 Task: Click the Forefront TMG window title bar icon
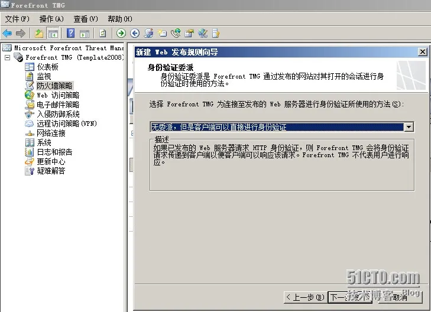coord(5,4)
